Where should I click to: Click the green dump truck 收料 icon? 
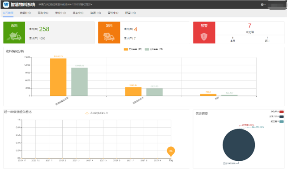14,36
